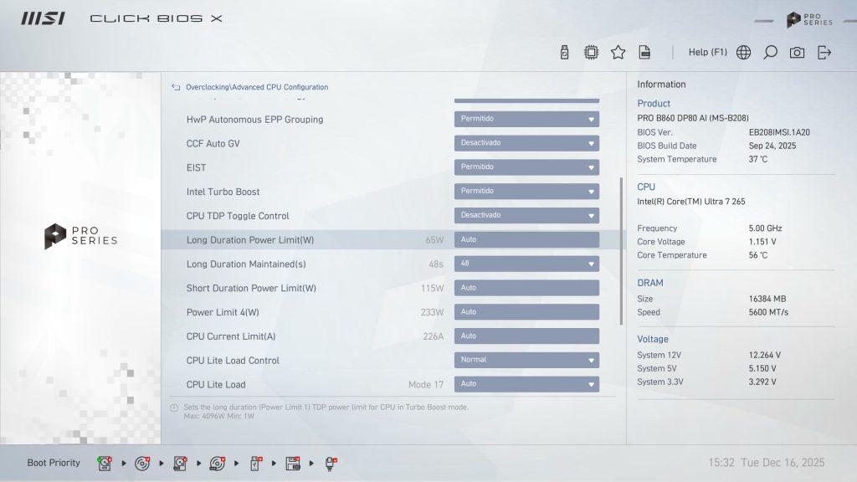Viewport: 857px width, 482px height.
Task: Click PRO B860 DP80 AI (MS-B208) text
Action: click(x=692, y=118)
